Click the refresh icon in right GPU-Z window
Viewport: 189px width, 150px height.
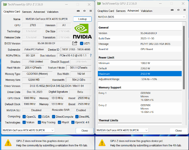(178, 11)
